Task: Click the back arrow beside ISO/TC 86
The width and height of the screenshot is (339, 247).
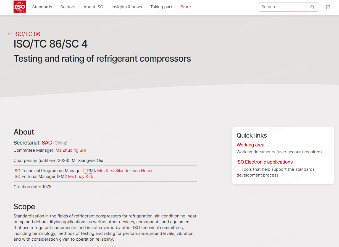Action: click(10, 34)
